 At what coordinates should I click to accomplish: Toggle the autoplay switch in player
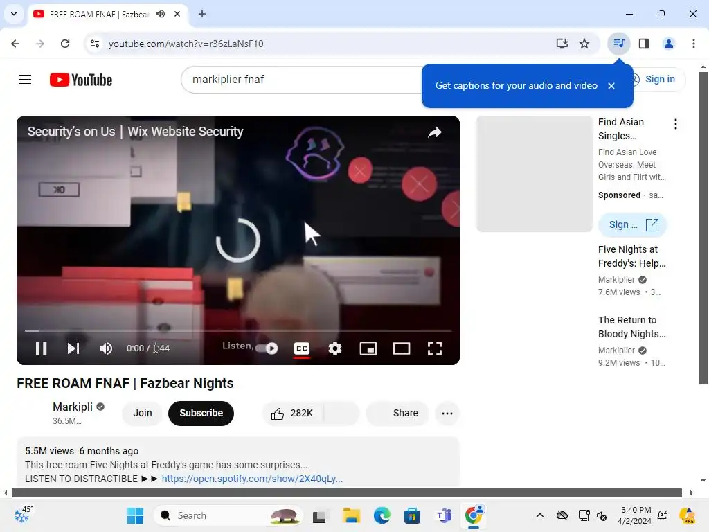pos(267,348)
